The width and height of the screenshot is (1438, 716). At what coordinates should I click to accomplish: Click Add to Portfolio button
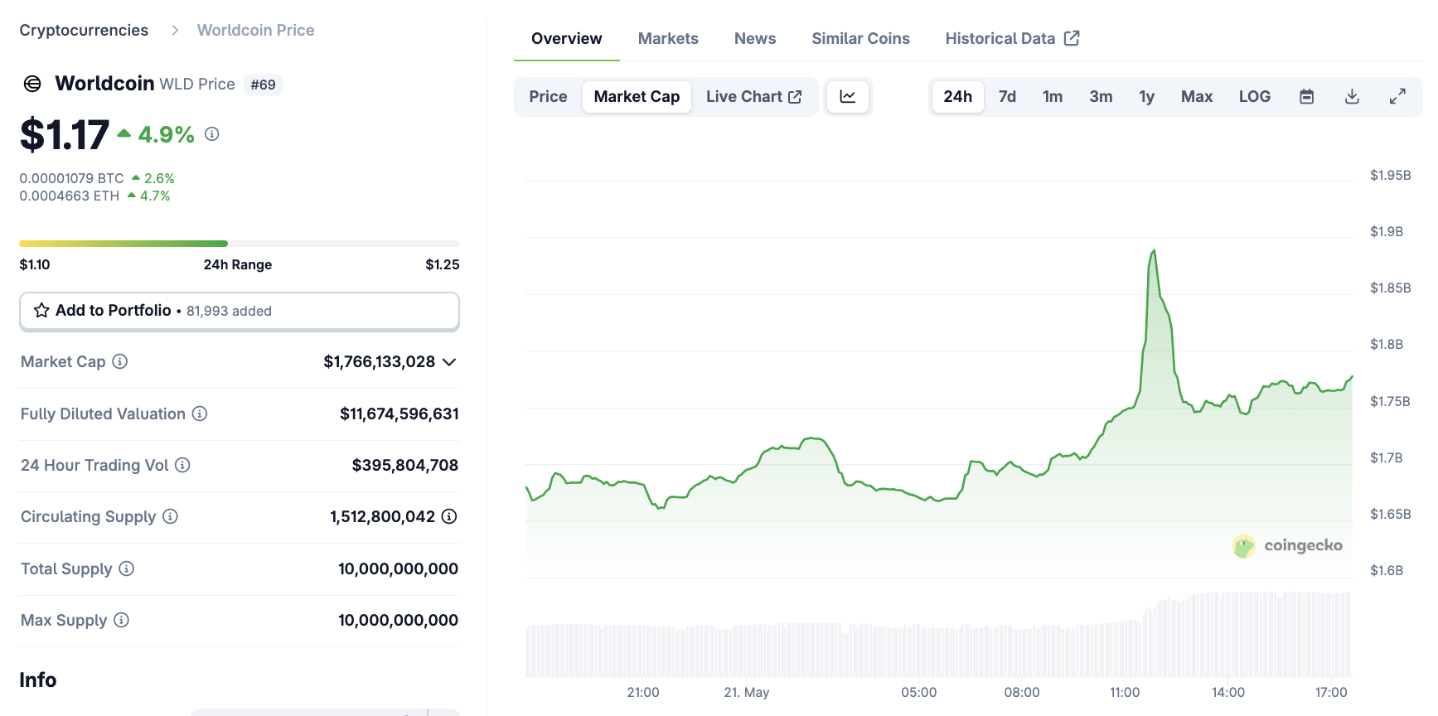[239, 311]
